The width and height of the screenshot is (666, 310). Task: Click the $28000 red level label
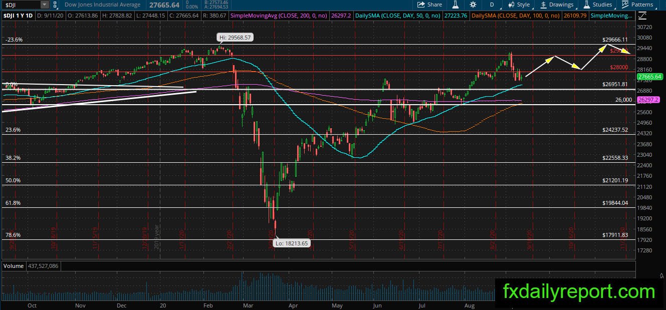click(x=619, y=67)
